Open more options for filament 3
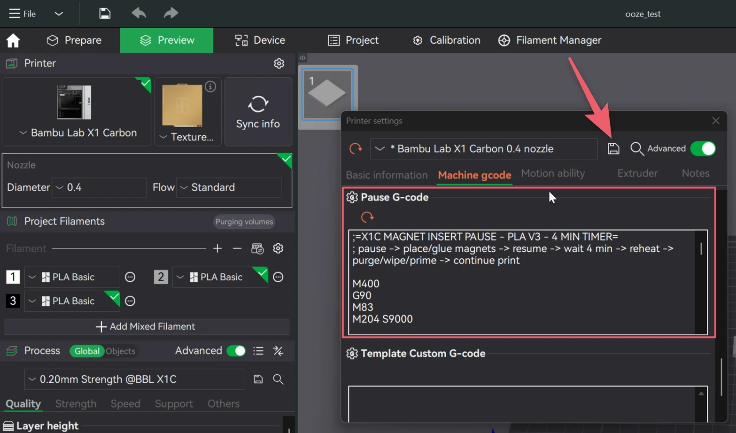Viewport: 736px width, 433px height. (130, 301)
